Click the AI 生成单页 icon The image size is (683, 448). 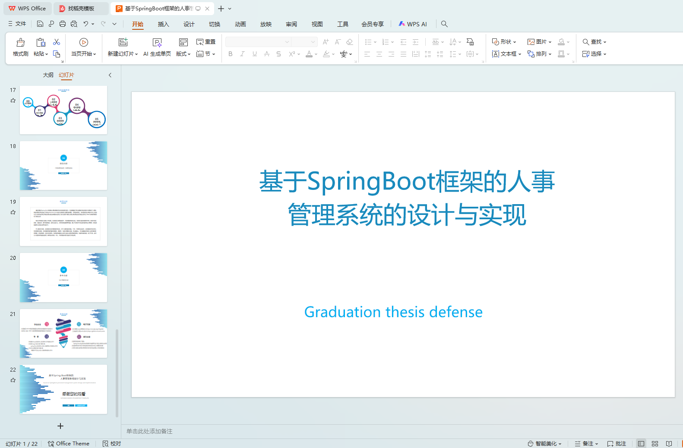pyautogui.click(x=157, y=43)
